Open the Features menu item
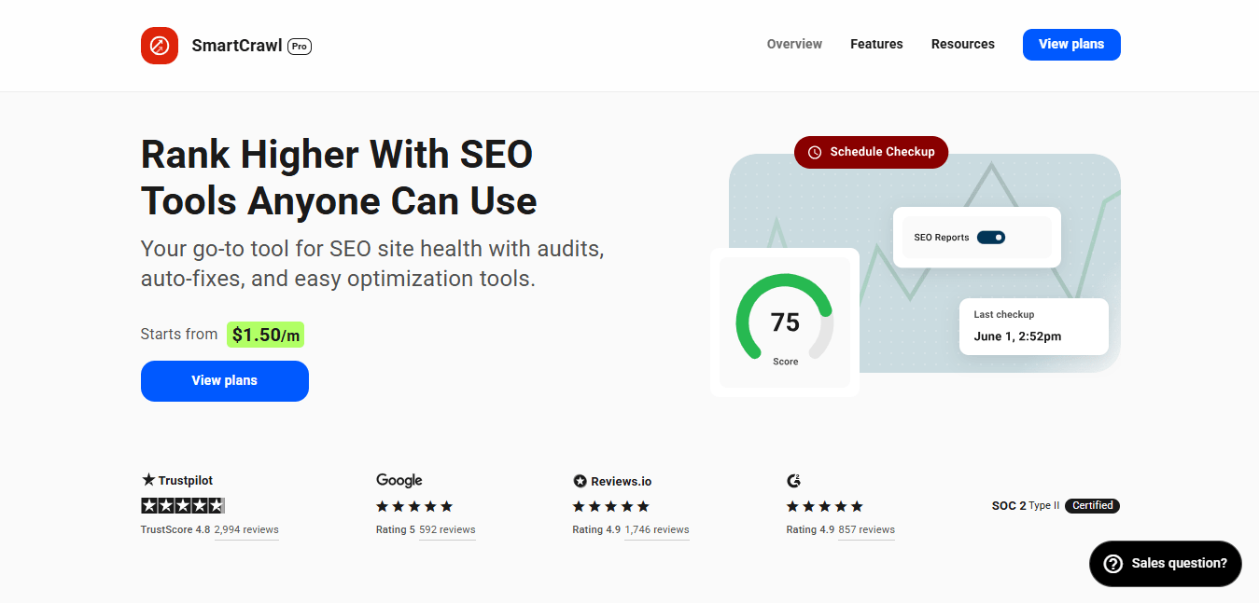The image size is (1259, 603). point(876,44)
